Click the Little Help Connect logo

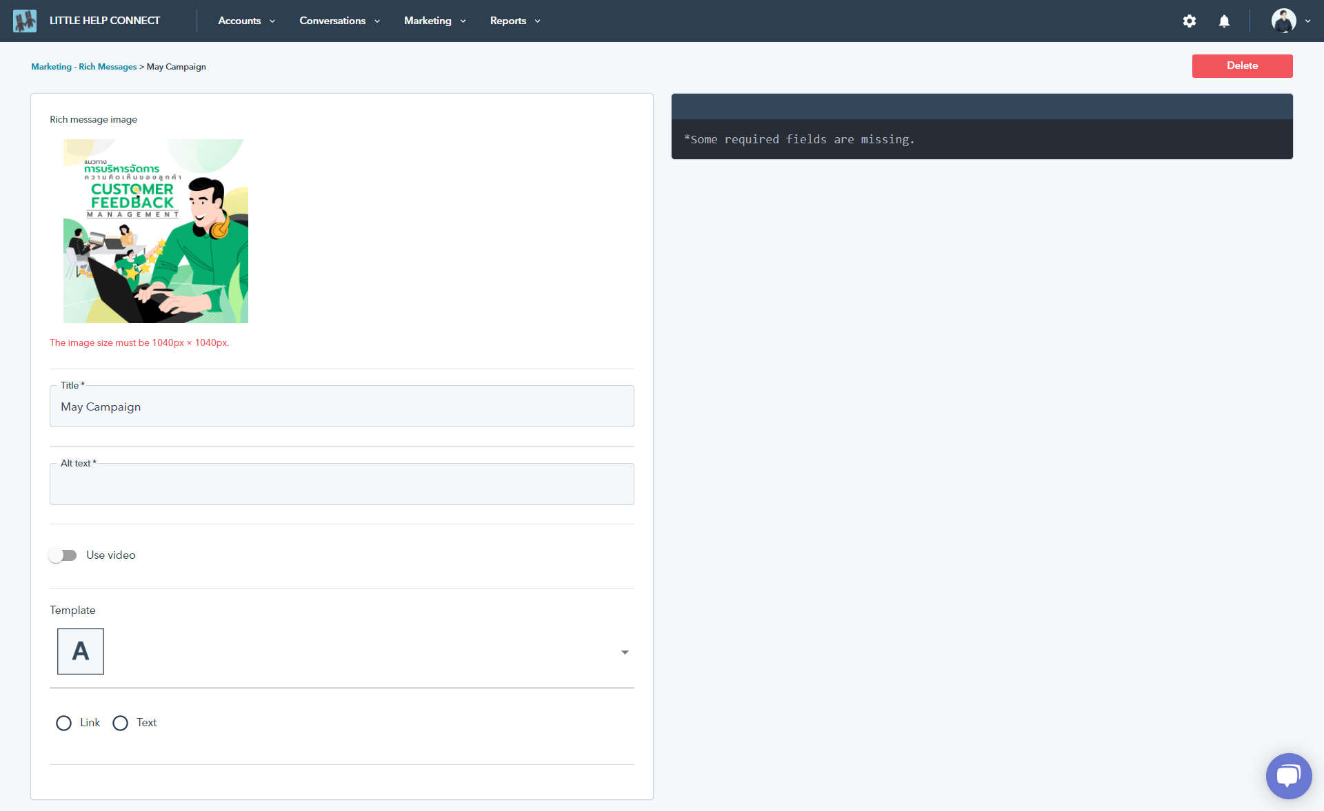(25, 21)
